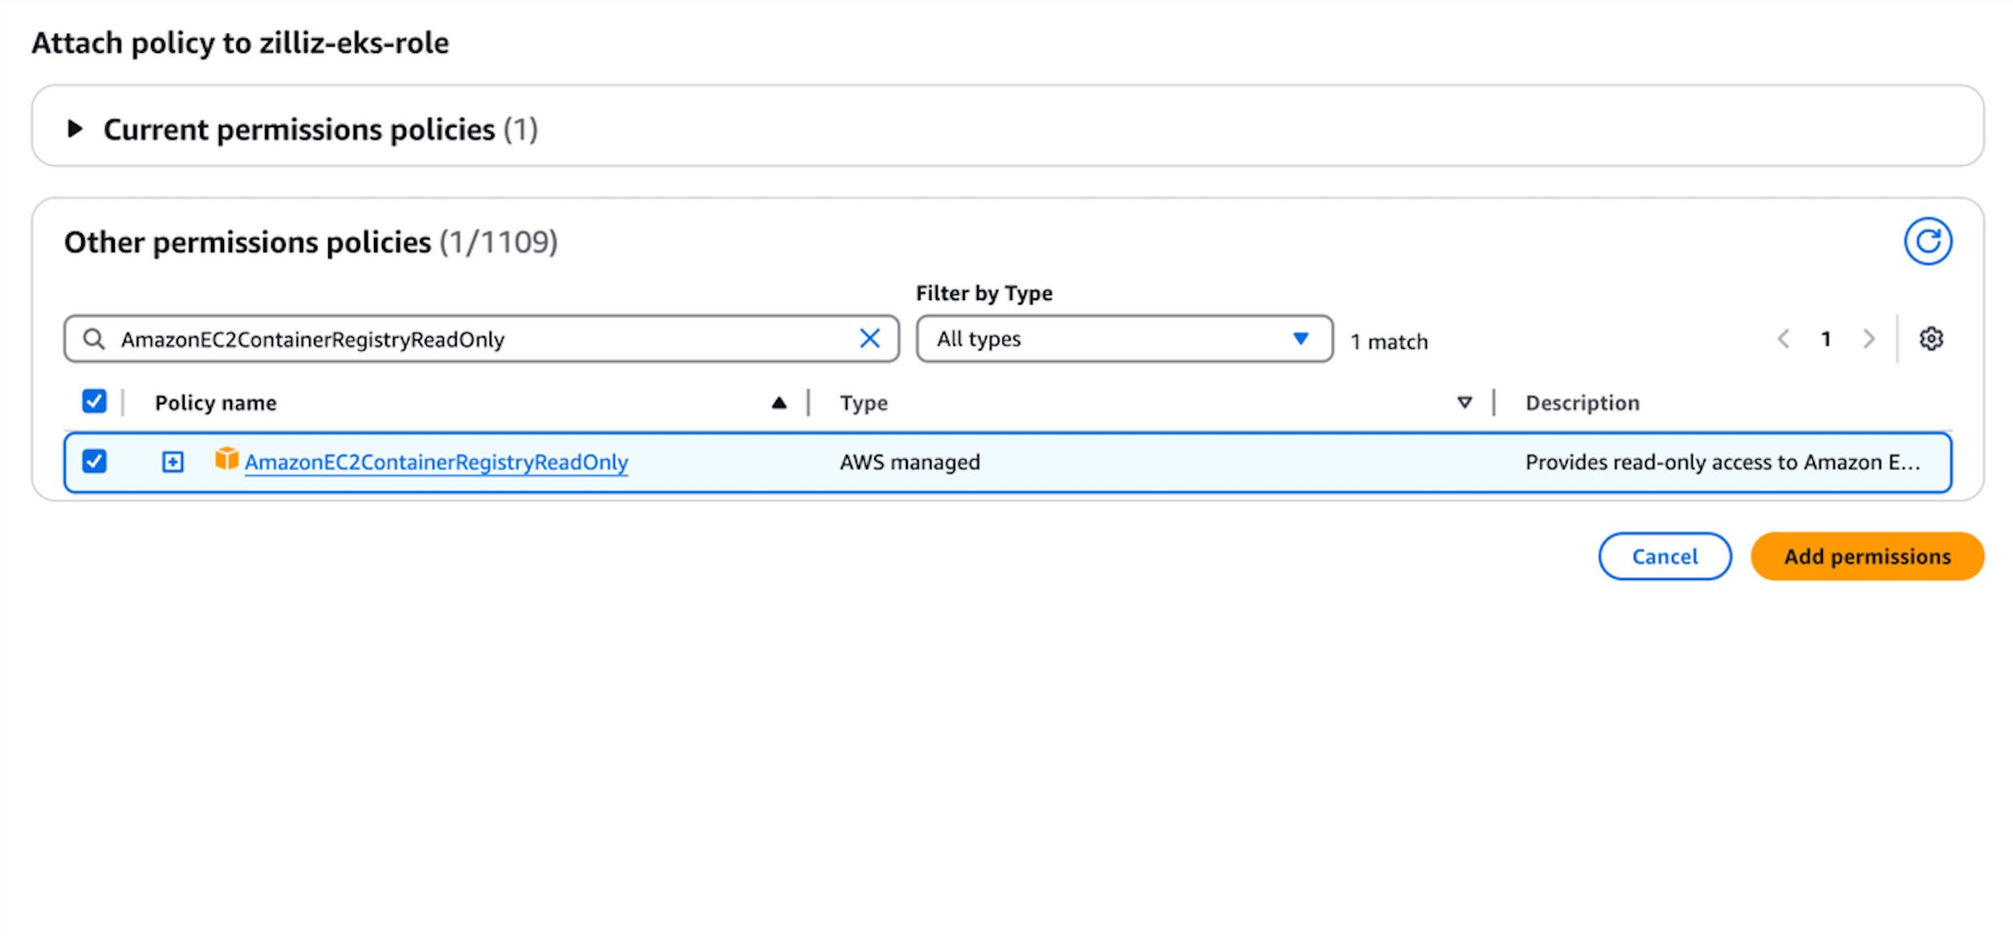Image resolution: width=2013 pixels, height=942 pixels.
Task: Click the Policy name column header
Action: coord(216,403)
